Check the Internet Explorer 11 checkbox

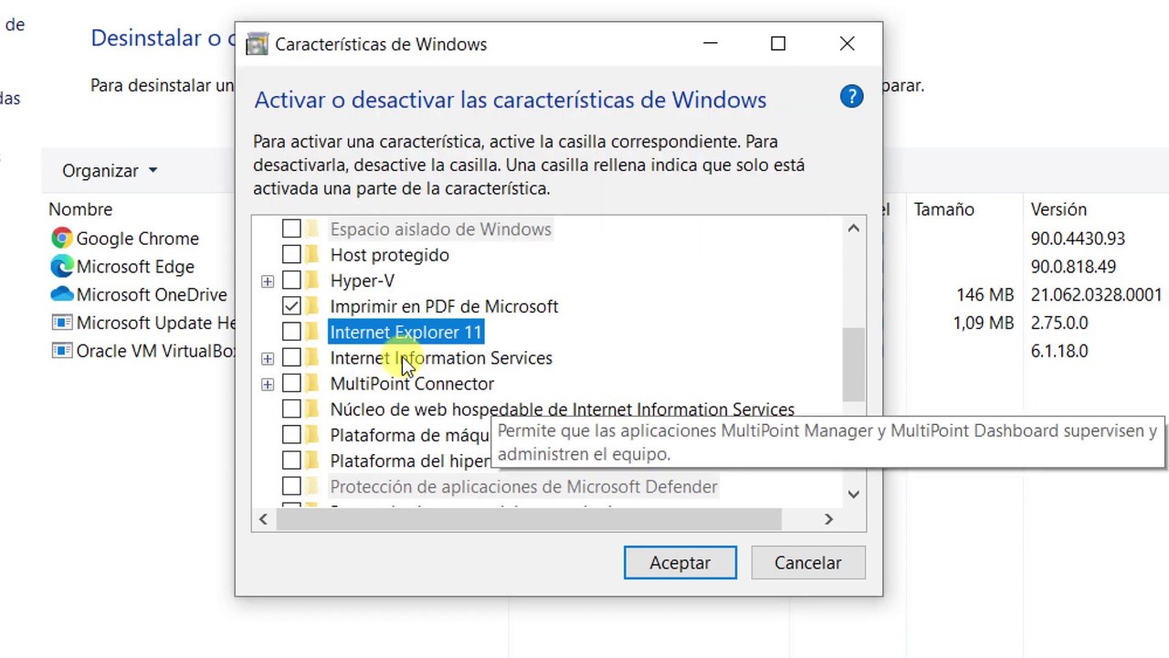coord(291,332)
